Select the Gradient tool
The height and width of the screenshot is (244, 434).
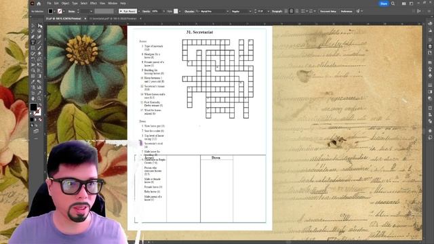click(x=40, y=76)
